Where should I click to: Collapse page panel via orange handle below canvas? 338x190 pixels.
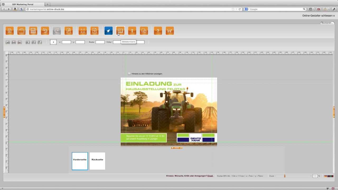click(x=177, y=148)
